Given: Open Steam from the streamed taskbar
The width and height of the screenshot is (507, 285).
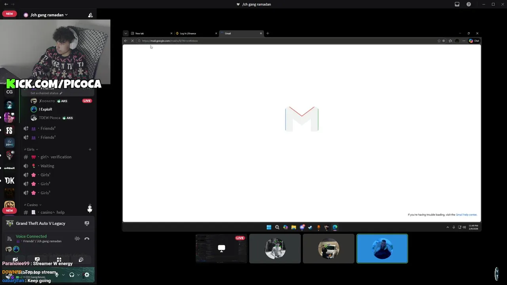Looking at the screenshot, I should tap(310, 227).
